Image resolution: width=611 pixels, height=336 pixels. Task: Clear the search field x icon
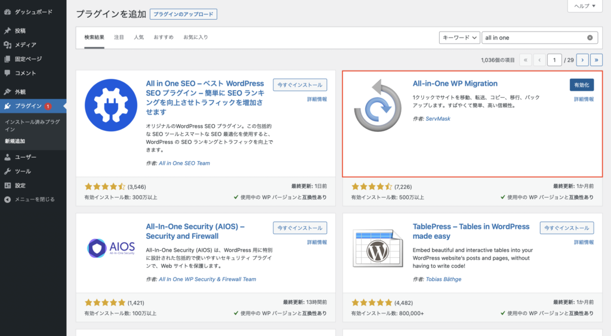pyautogui.click(x=590, y=38)
